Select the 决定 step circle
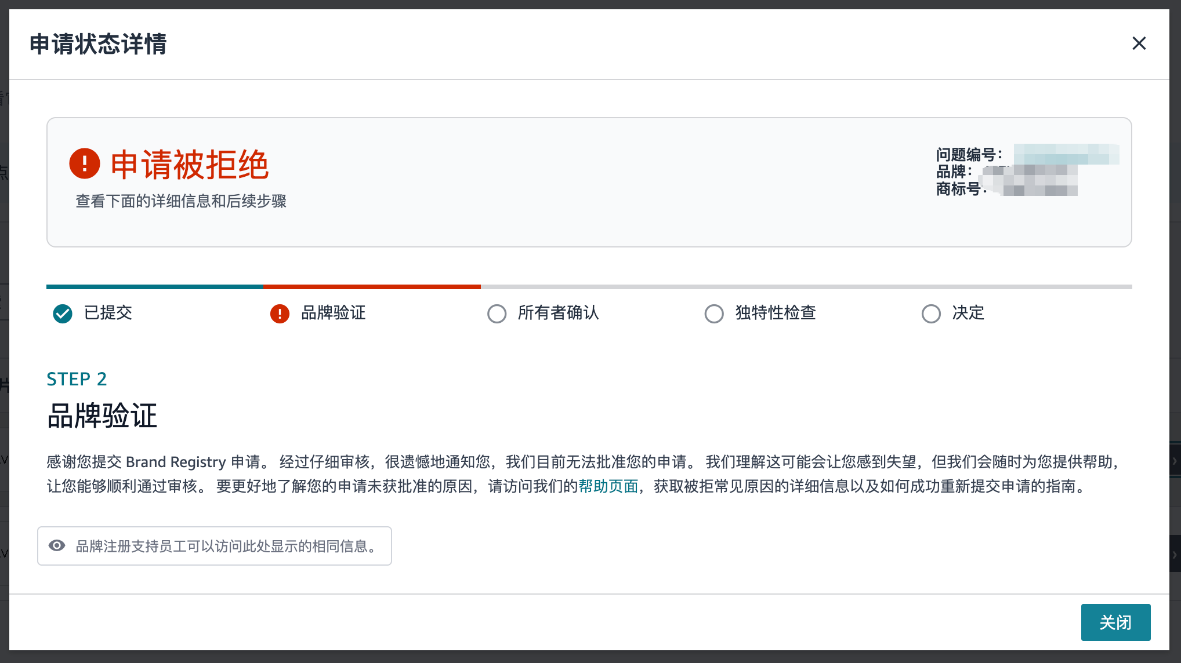1181x663 pixels. pos(931,314)
